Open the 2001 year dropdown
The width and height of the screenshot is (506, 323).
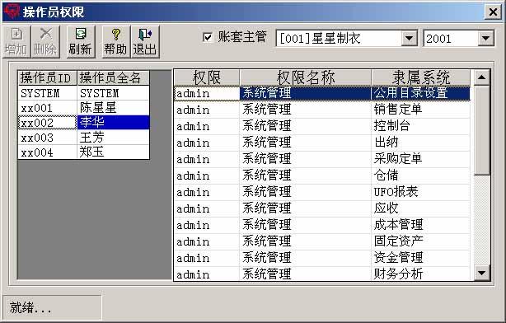tap(485, 39)
